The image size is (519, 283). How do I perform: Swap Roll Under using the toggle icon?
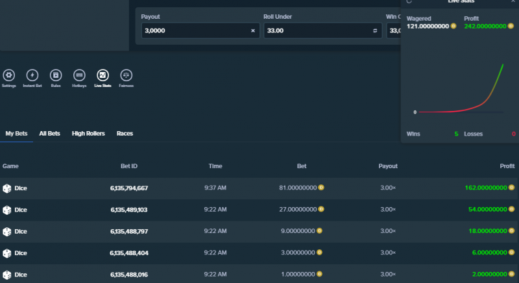click(375, 31)
